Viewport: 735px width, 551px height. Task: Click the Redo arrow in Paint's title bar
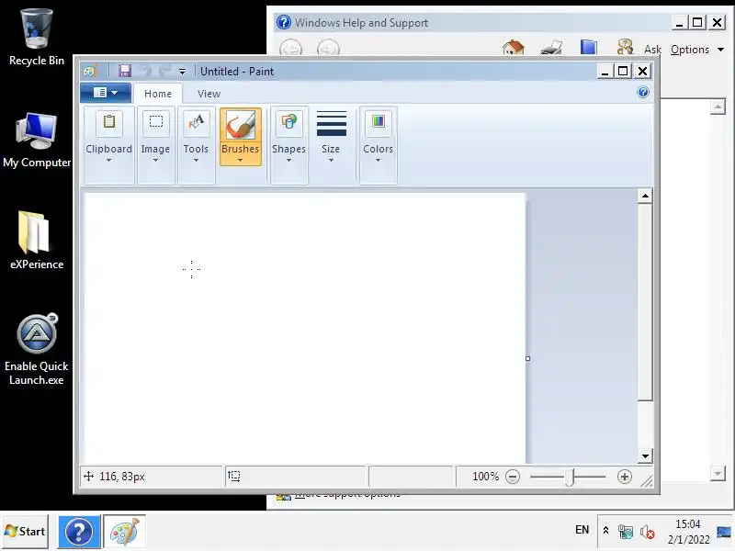164,71
